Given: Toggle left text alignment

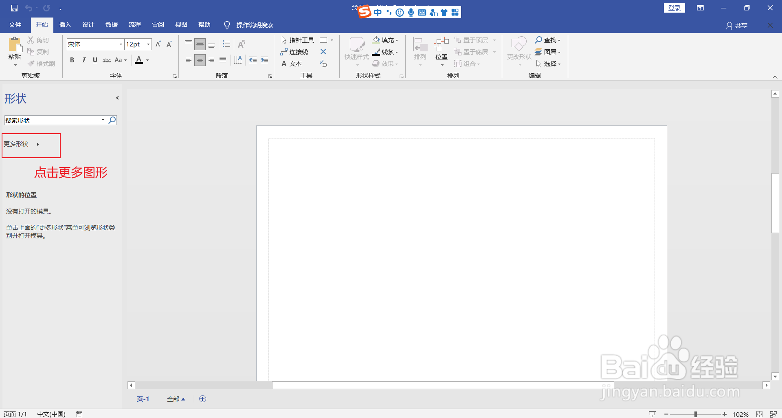Looking at the screenshot, I should [189, 60].
